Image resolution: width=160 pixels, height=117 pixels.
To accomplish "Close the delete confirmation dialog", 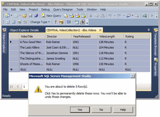I will (133, 76).
